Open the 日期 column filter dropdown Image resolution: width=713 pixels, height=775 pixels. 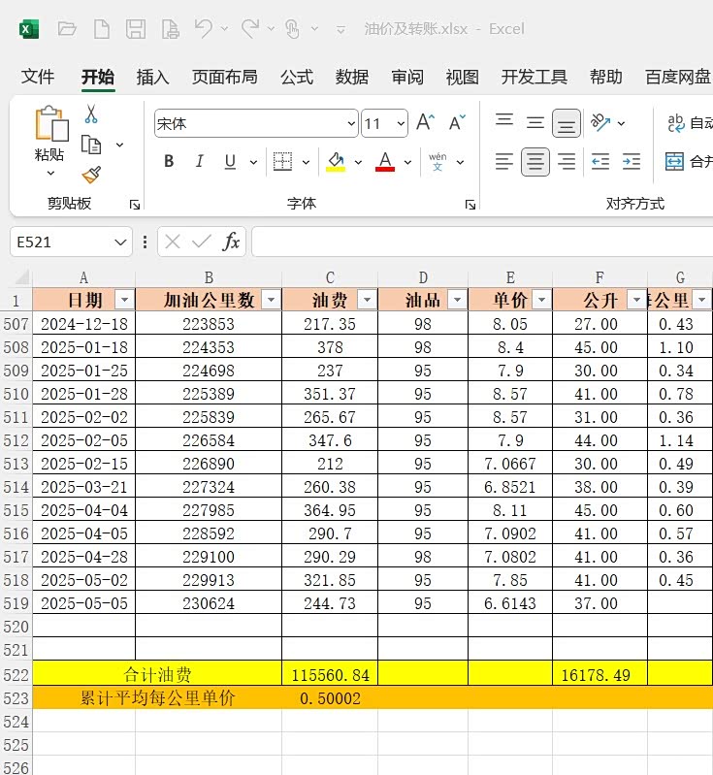click(123, 300)
